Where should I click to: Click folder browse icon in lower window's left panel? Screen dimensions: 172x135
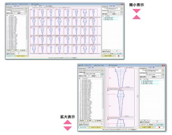[x=102, y=70]
